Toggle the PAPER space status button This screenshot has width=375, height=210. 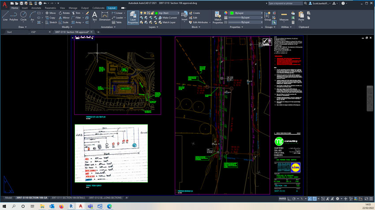[282, 199]
